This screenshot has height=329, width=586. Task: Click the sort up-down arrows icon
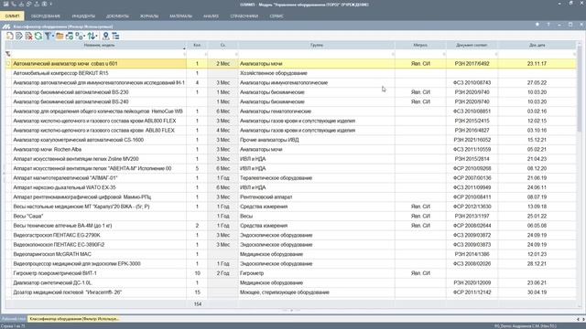pyautogui.click(x=91, y=36)
